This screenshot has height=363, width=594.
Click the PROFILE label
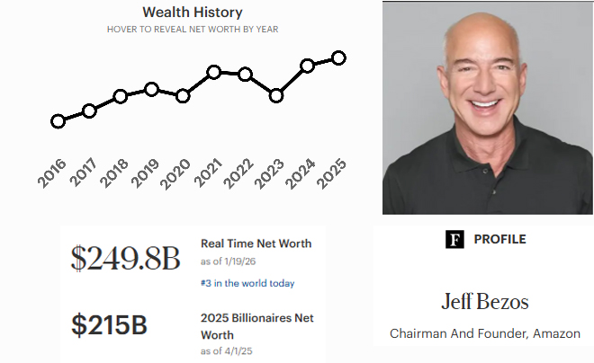[x=499, y=239]
